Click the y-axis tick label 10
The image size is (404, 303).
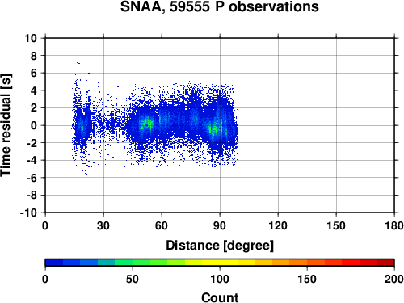point(31,38)
